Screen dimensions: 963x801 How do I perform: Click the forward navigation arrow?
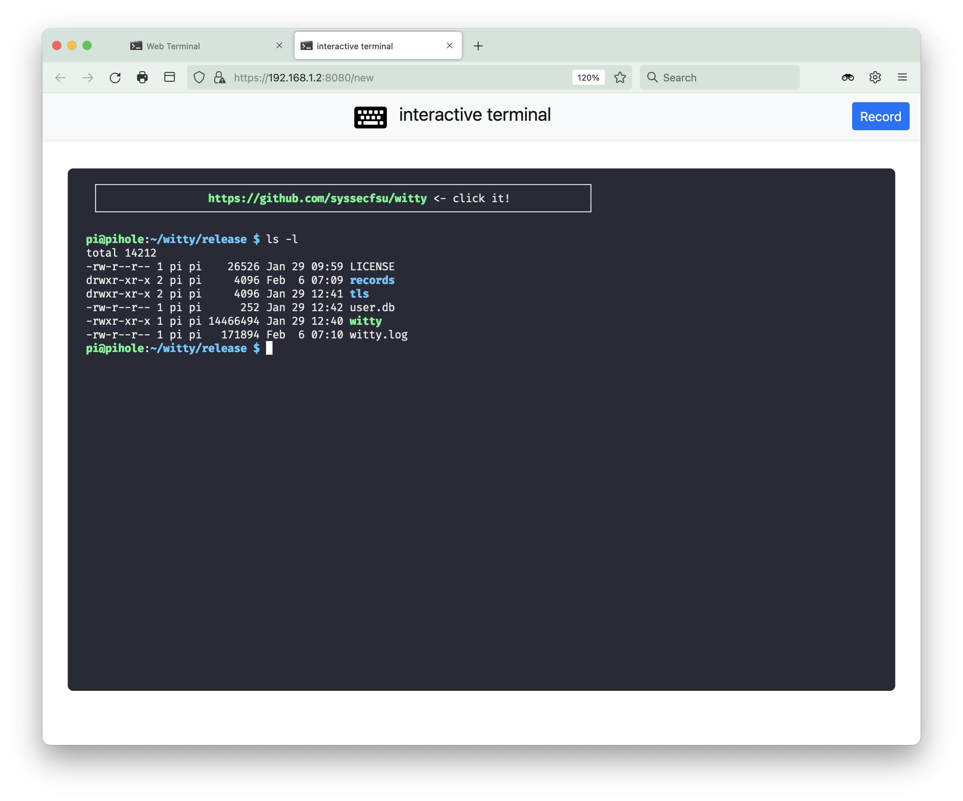tap(87, 78)
